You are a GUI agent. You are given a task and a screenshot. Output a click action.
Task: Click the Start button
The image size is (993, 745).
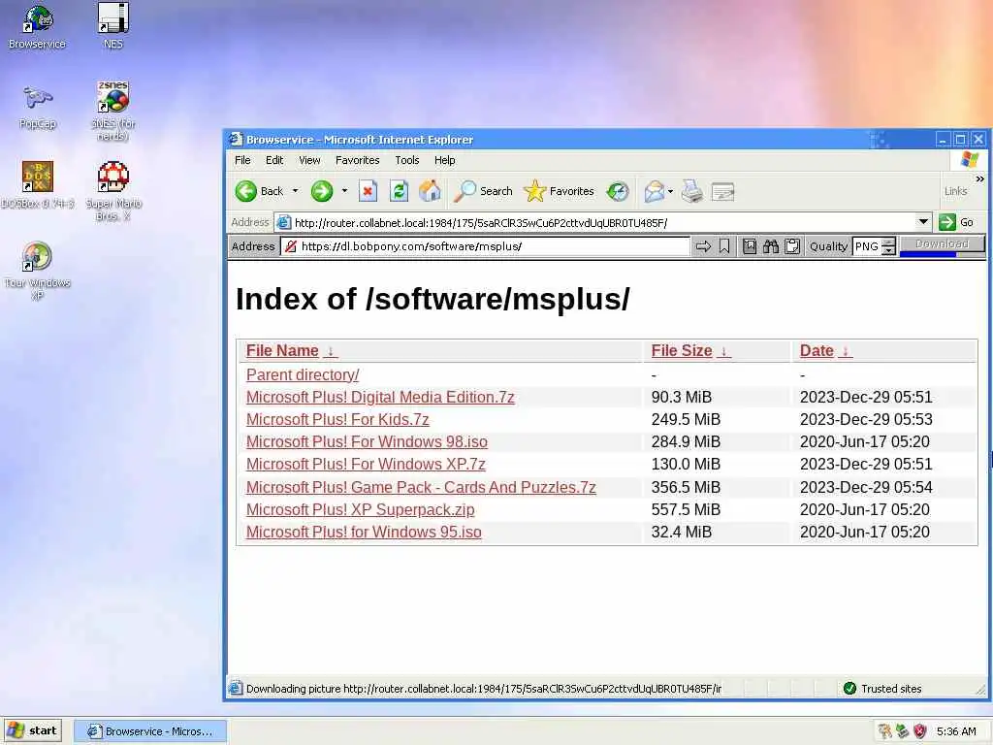click(32, 731)
